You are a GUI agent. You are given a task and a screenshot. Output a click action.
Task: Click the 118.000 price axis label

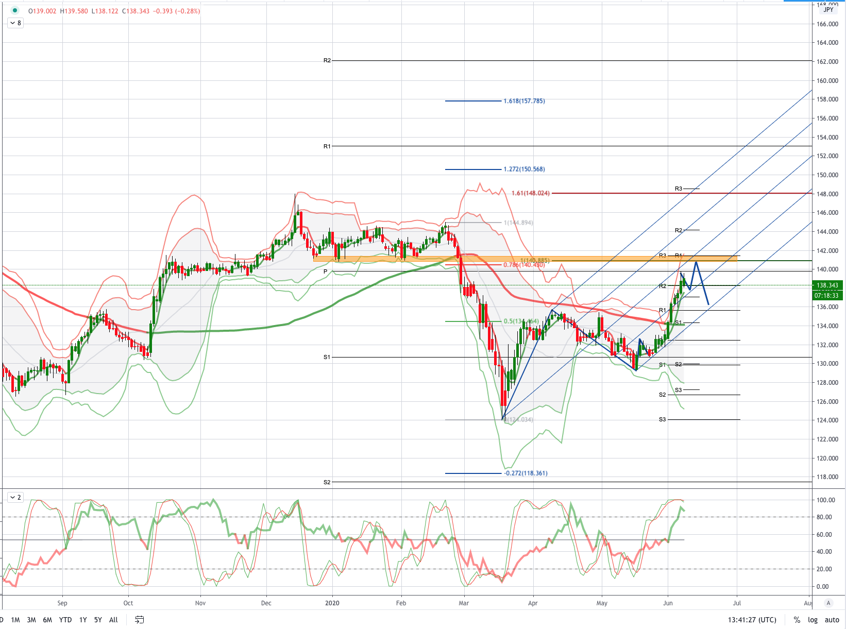point(827,477)
